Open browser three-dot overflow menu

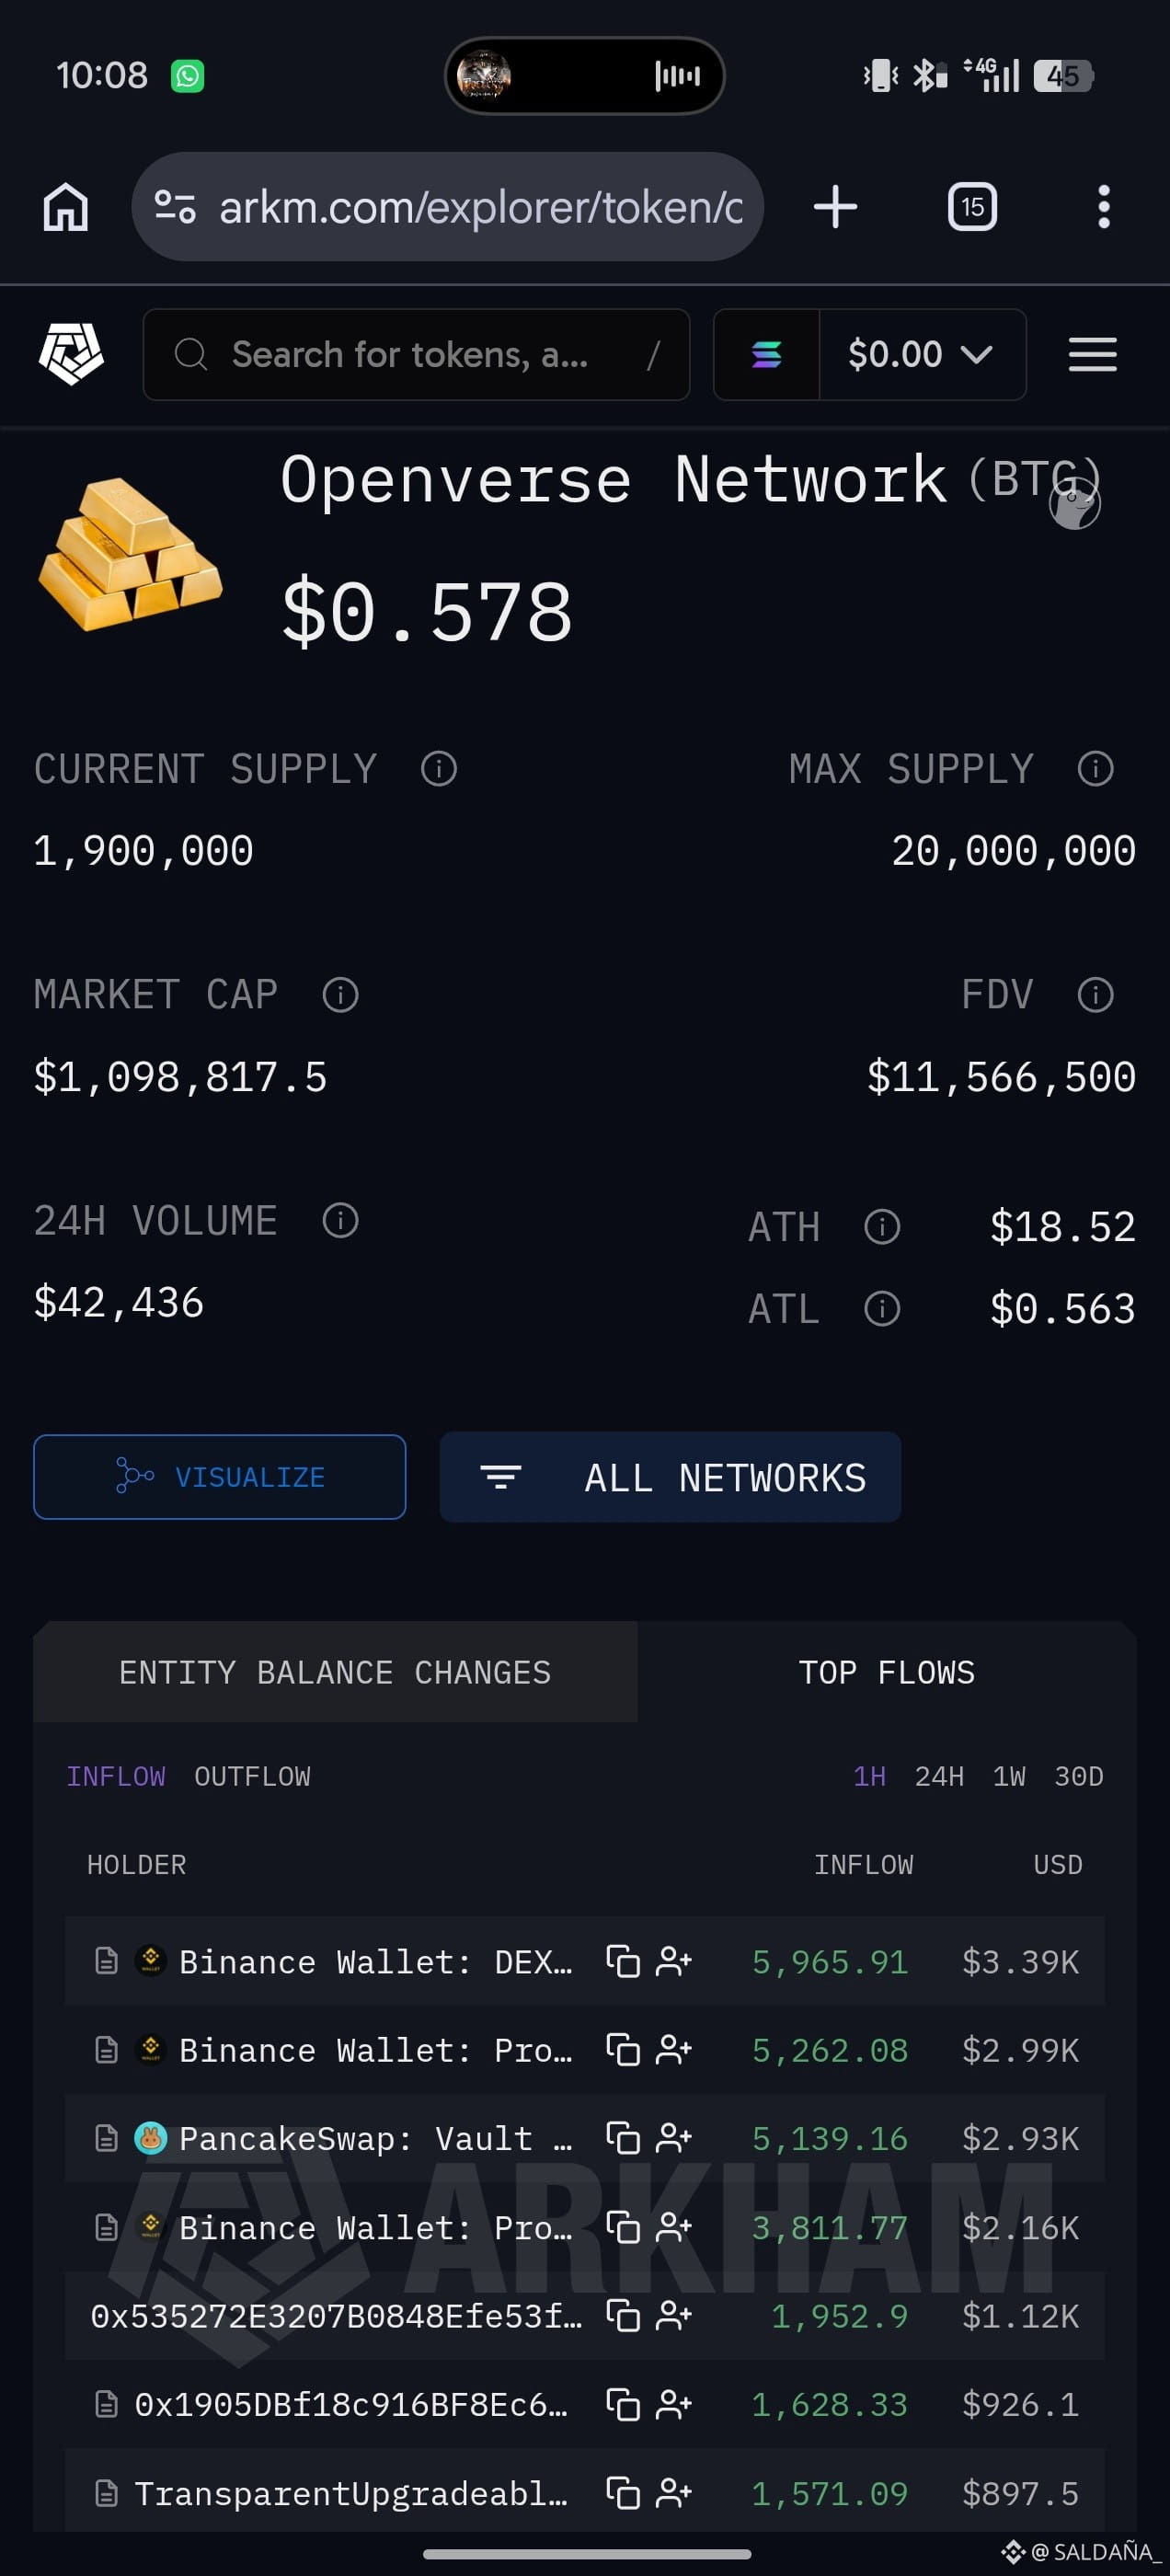pos(1103,207)
